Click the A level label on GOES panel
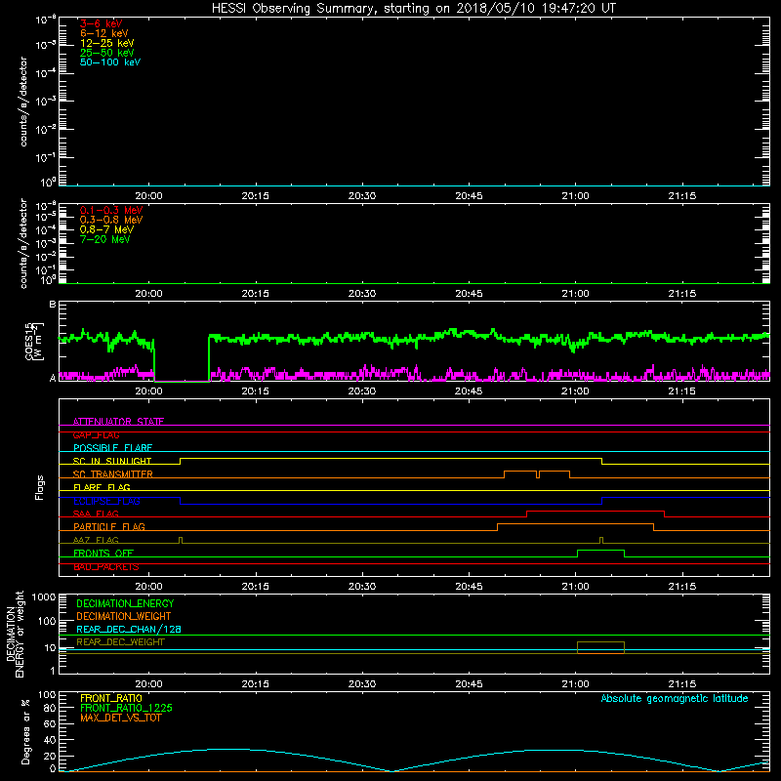781x781 pixels. (53, 378)
